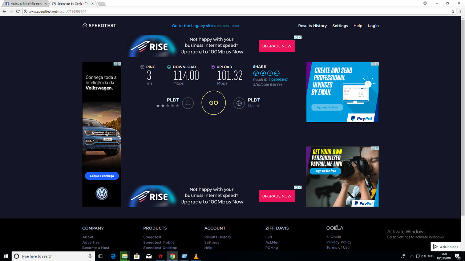The width and height of the screenshot is (465, 261).
Task: Open Result ID 7126993647 link
Action: pyautogui.click(x=278, y=79)
